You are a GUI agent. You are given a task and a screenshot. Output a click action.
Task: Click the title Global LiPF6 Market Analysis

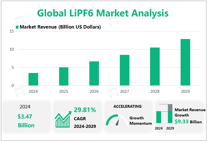103,13
